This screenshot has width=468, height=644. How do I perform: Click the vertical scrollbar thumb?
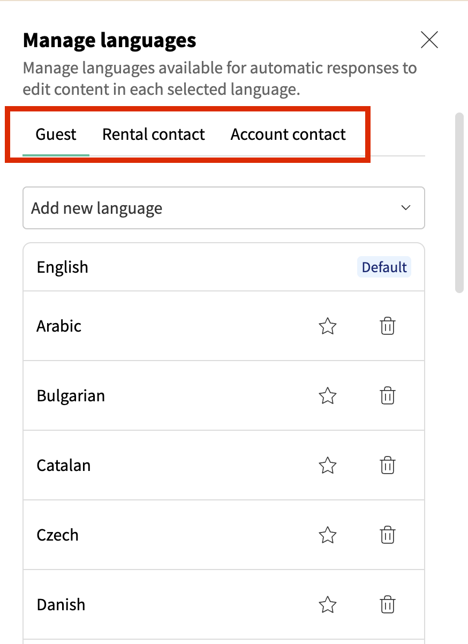(459, 203)
